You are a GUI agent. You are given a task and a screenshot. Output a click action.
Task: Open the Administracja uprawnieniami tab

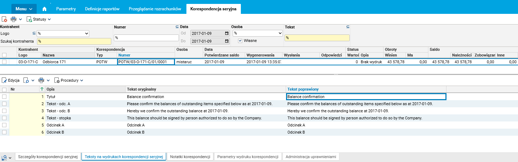pos(311,157)
